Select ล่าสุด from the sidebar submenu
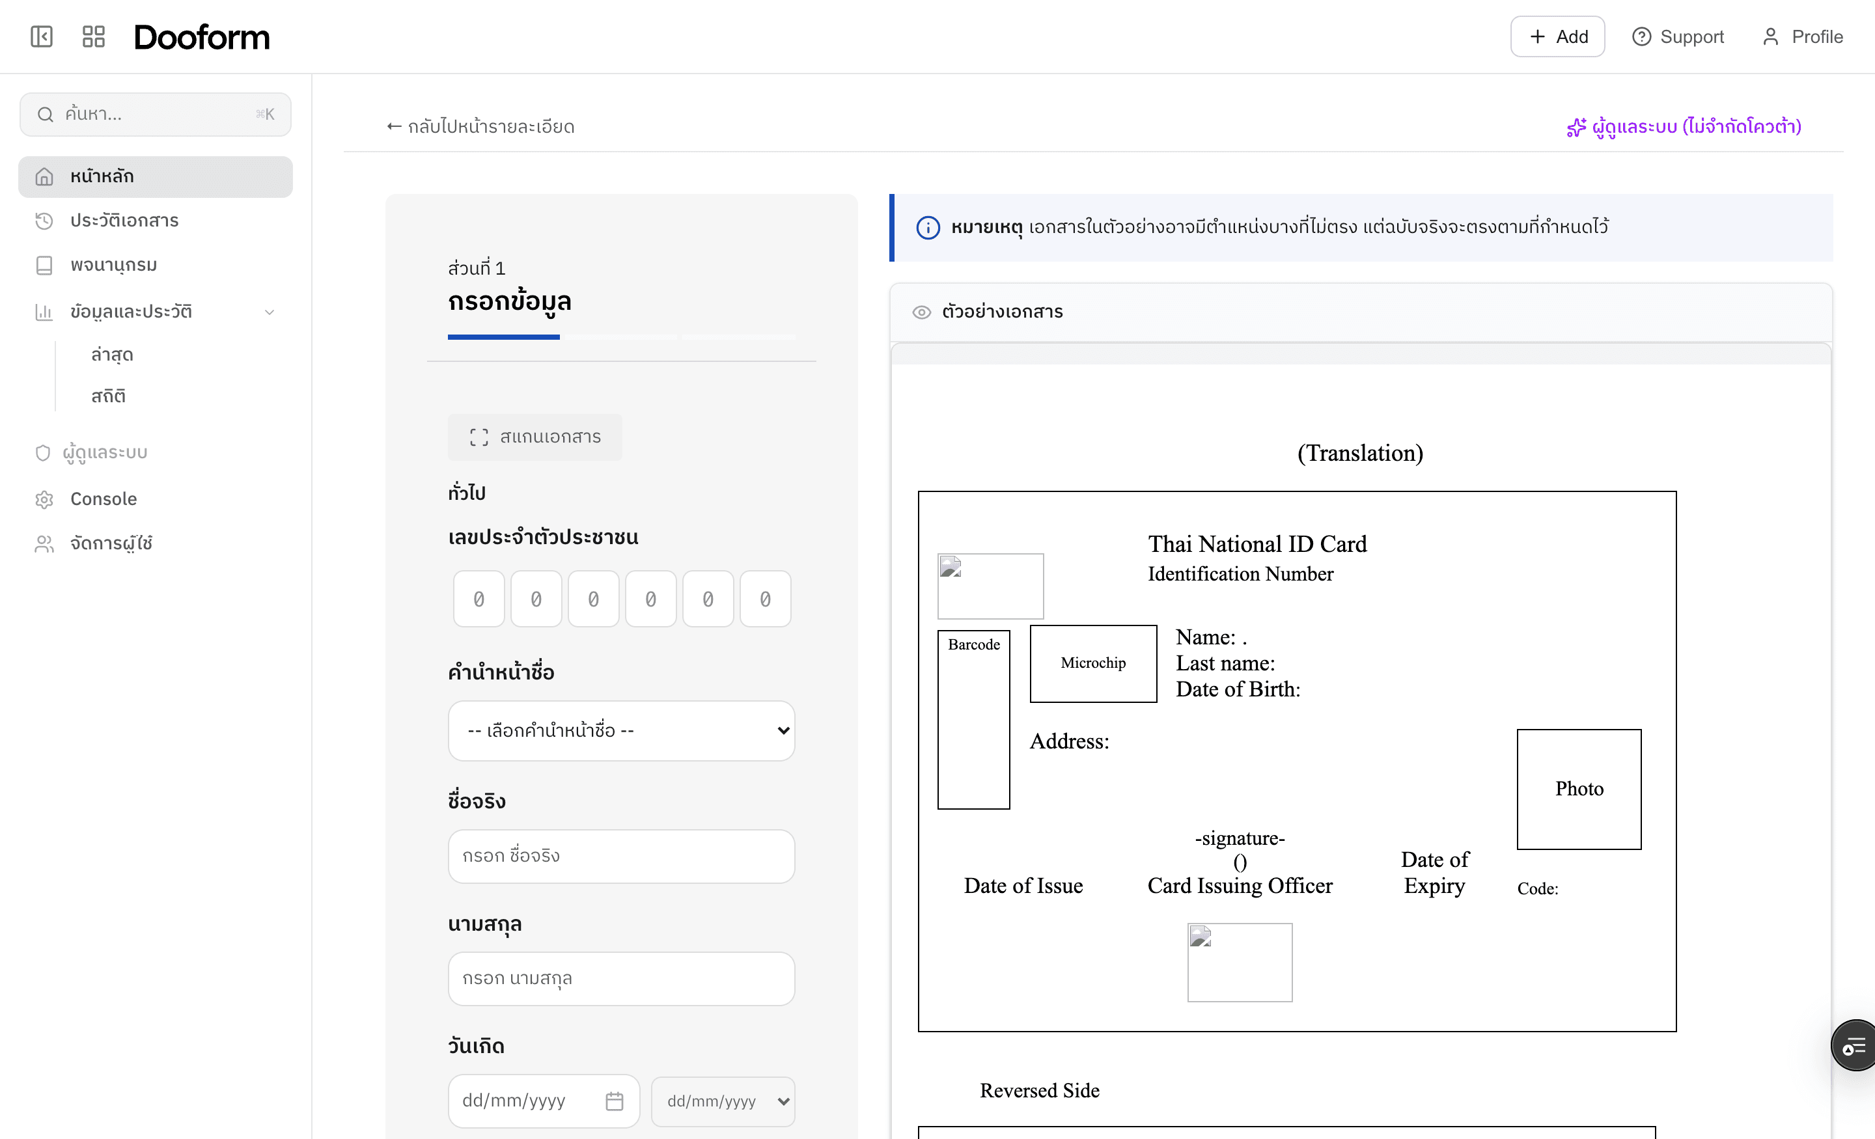Image resolution: width=1875 pixels, height=1139 pixels. 111,354
